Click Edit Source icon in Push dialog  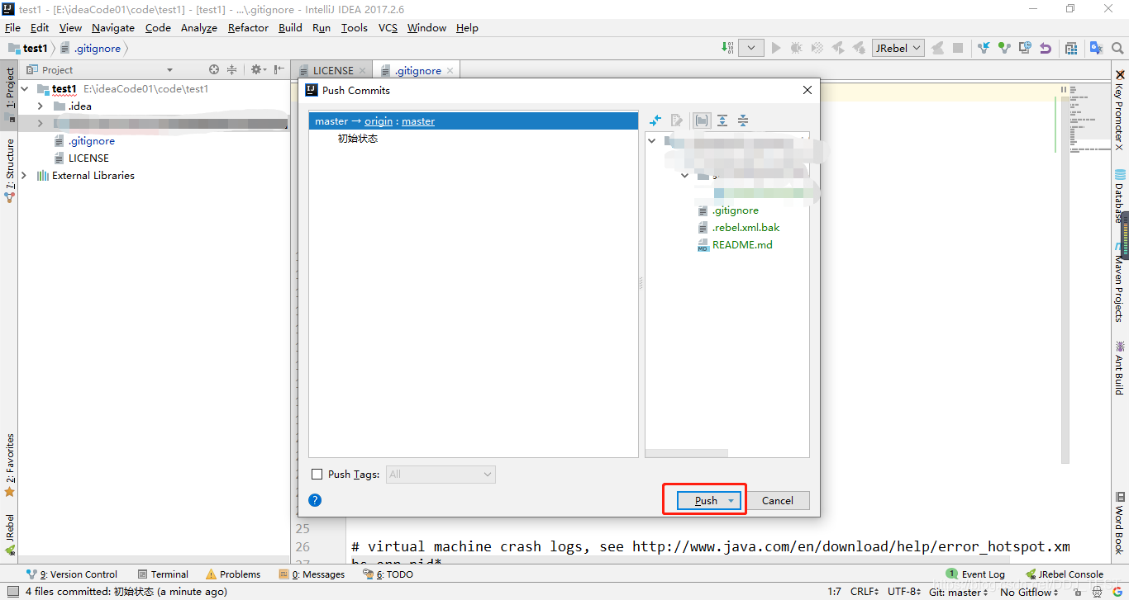point(677,120)
